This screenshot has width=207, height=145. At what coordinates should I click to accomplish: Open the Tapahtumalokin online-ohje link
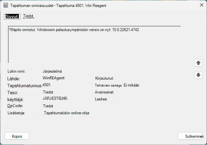(66, 113)
